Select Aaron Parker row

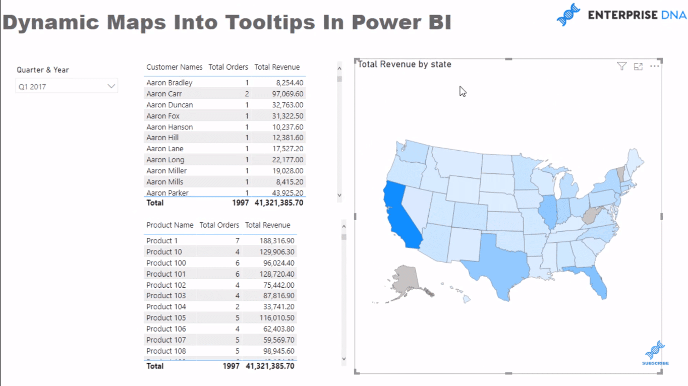click(x=225, y=192)
